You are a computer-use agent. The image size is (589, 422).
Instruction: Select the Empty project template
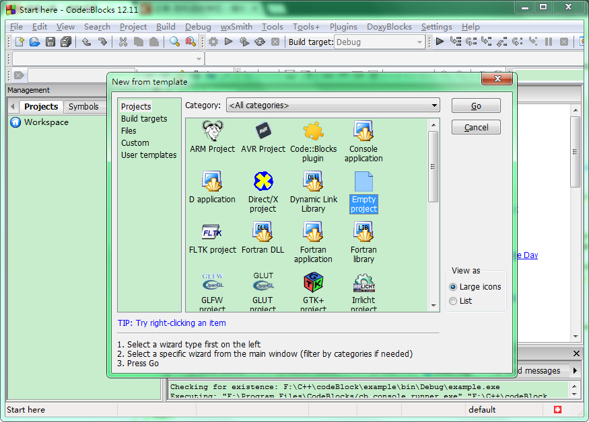363,192
